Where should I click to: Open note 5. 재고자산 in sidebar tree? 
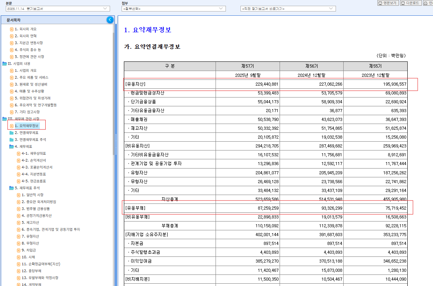pyautogui.click(x=30, y=222)
